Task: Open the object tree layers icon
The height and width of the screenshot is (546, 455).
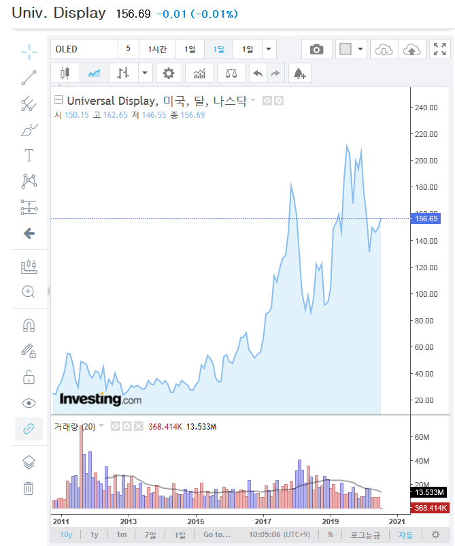Action: 29,462
